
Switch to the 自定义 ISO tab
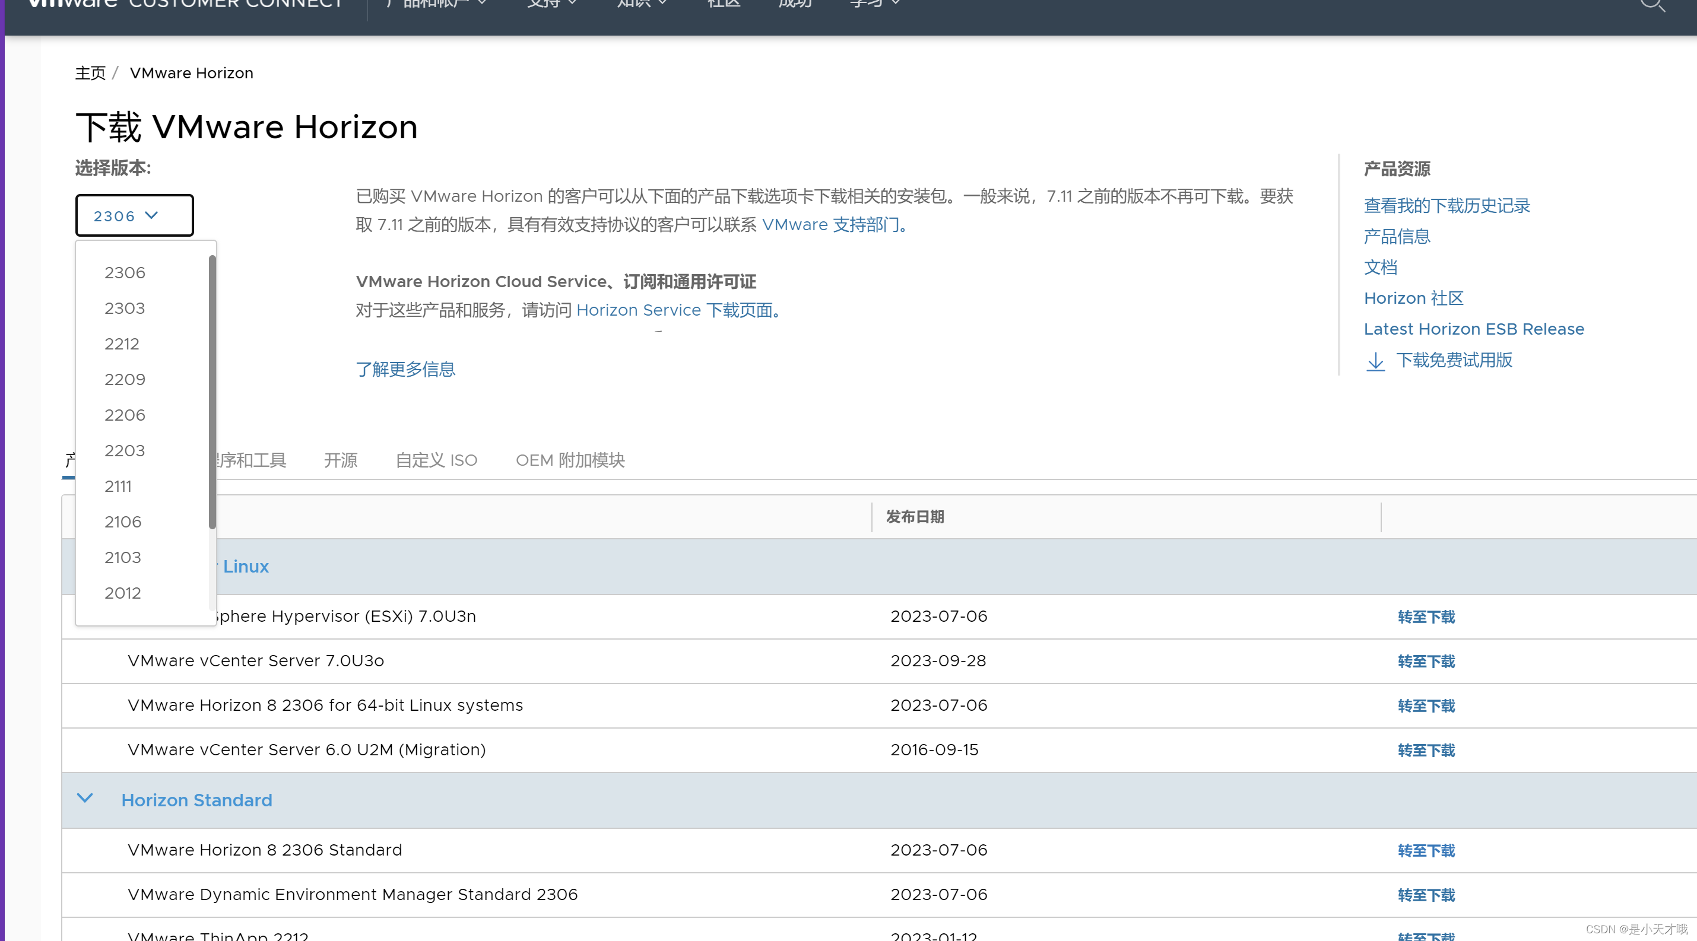[x=436, y=460]
